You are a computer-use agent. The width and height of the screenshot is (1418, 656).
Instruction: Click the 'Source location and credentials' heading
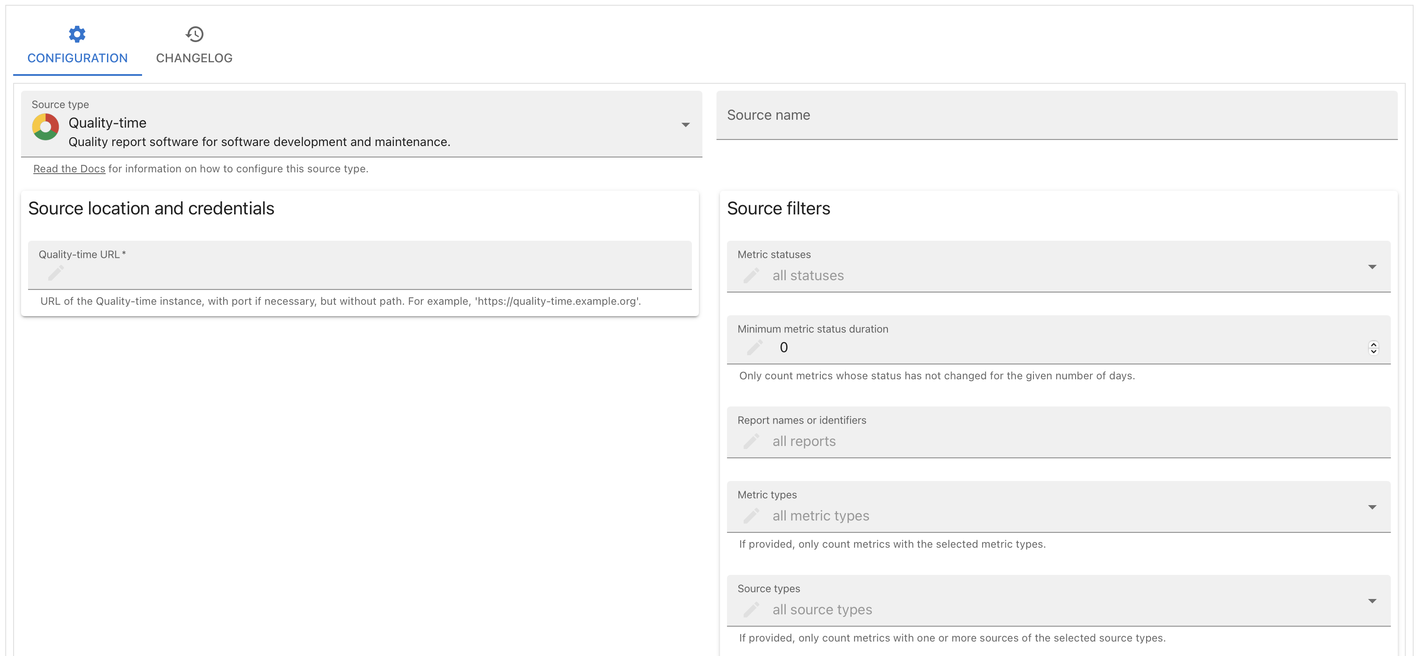[x=151, y=209]
